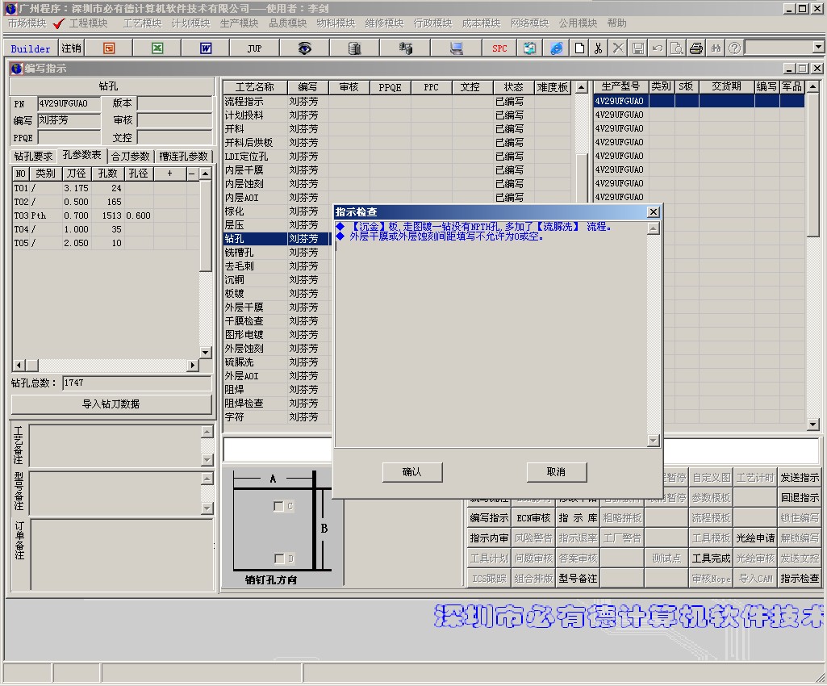Focus the PN input field
The image size is (827, 686).
pos(69,103)
